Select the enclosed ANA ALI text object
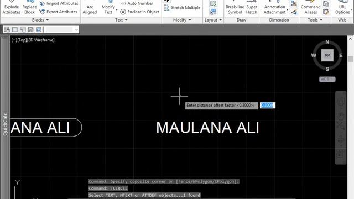The width and height of the screenshot is (354, 199). pos(40,128)
